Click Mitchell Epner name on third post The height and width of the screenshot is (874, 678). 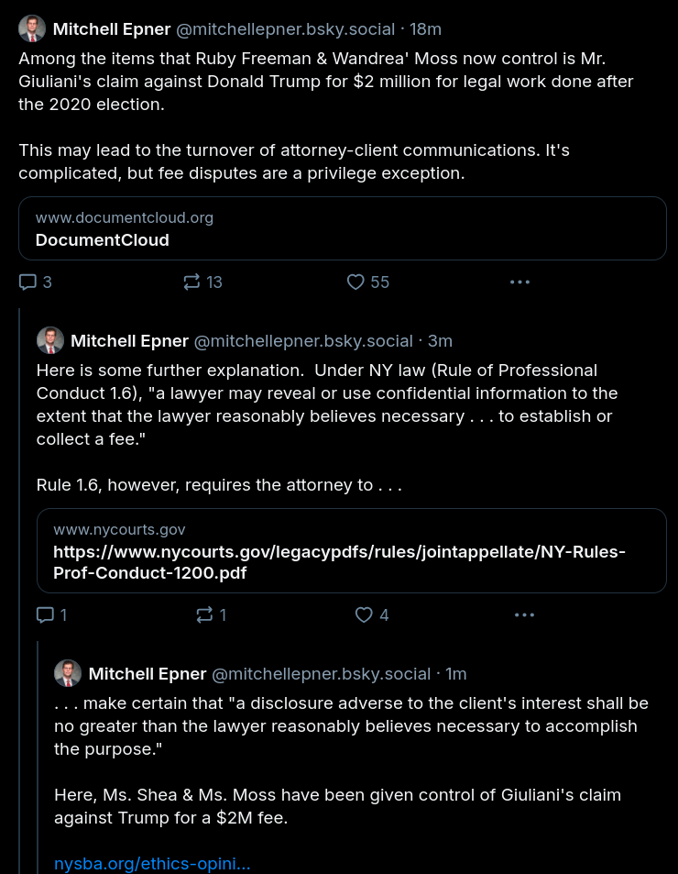pos(148,674)
